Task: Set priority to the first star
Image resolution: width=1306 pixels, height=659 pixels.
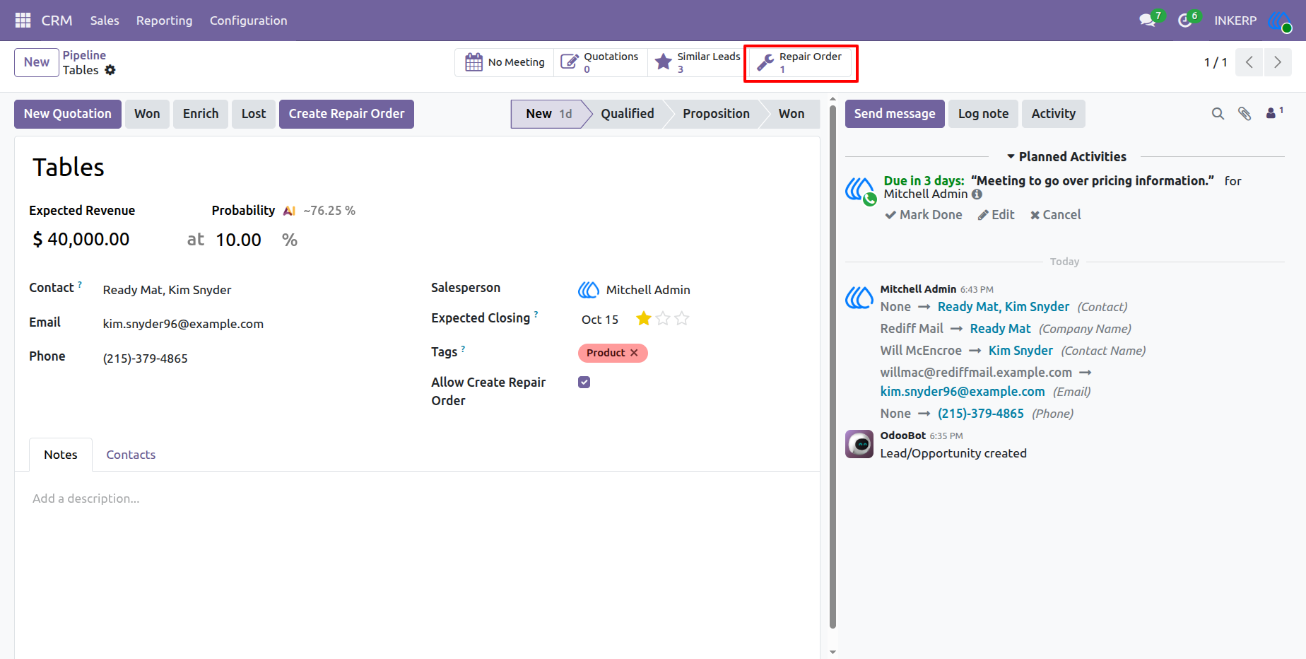Action: [644, 319]
